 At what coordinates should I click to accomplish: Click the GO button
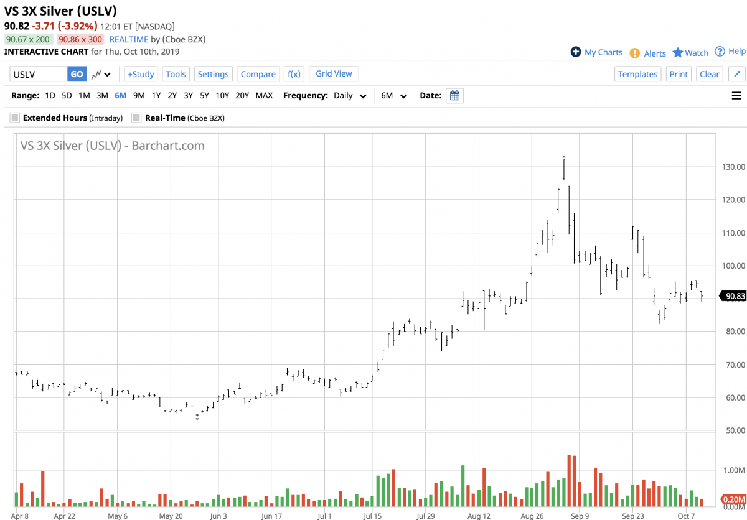pos(77,74)
